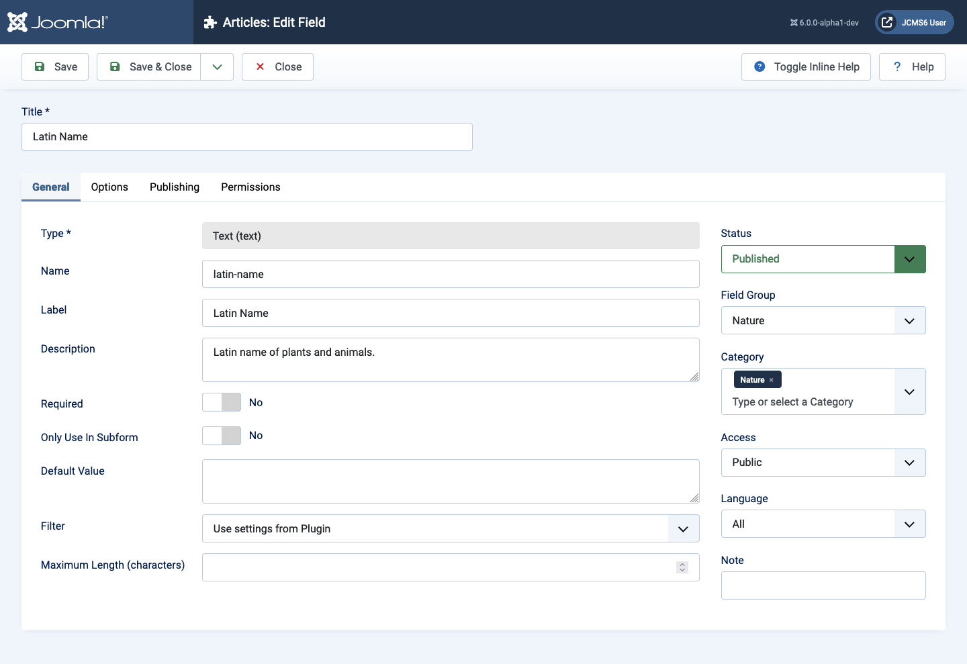Open the Permissions tab
The image size is (967, 664).
click(x=250, y=187)
